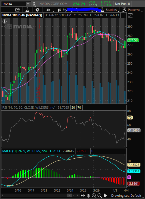Click the Net Pos: 0 field
The image size is (145, 199).
(x=122, y=4)
